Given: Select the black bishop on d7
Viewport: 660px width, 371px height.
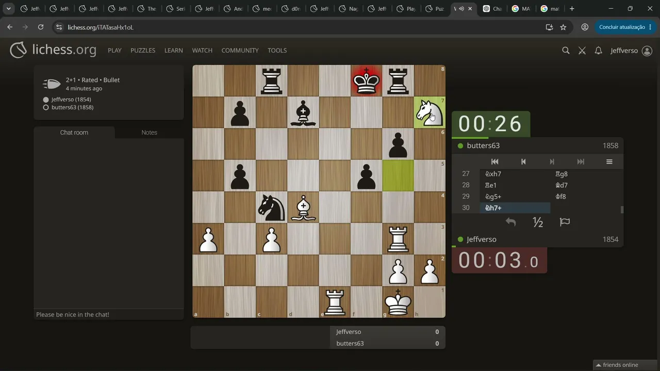Looking at the screenshot, I should (x=303, y=112).
